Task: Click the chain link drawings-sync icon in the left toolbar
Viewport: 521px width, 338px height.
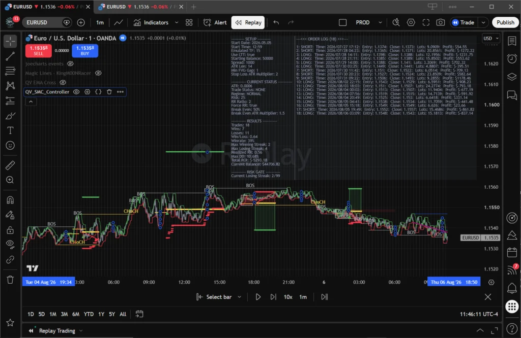Action: 10,259
